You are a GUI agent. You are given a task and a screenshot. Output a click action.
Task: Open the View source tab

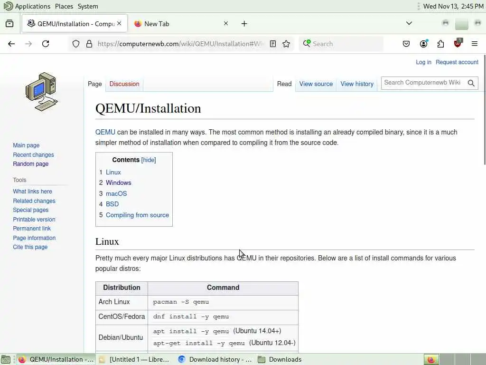point(316,84)
